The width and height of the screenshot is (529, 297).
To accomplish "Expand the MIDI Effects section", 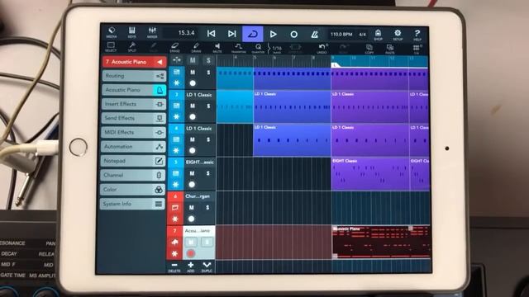I will point(133,132).
